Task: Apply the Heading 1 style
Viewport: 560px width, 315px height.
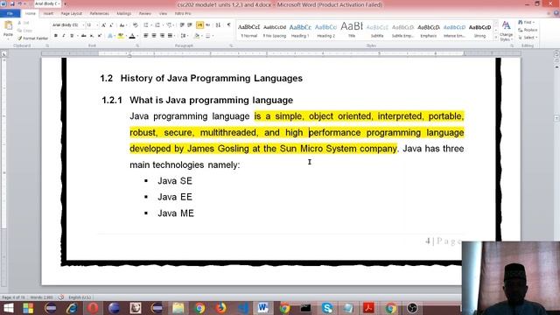Action: point(300,31)
